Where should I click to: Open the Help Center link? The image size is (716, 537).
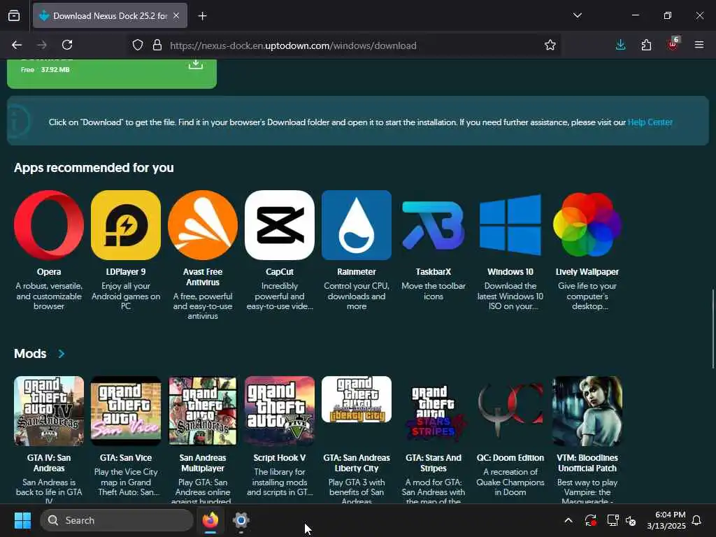coord(650,122)
